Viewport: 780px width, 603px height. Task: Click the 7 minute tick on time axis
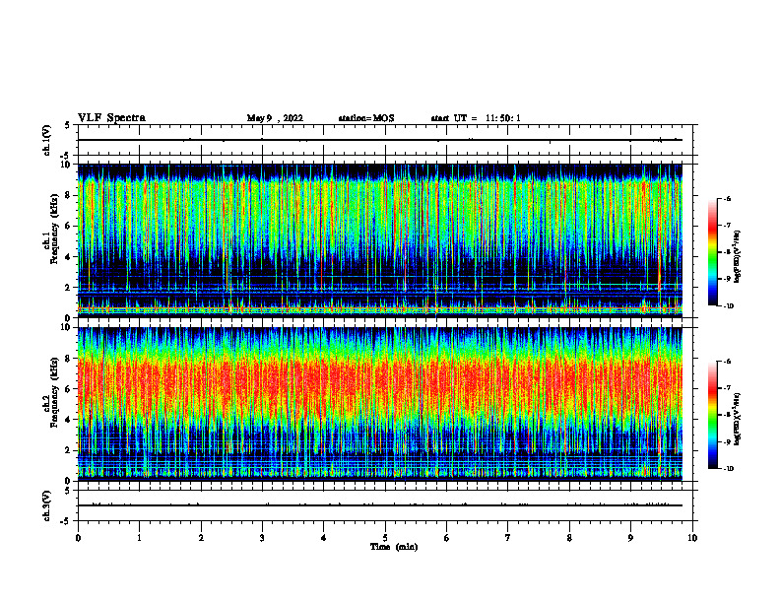(508, 538)
